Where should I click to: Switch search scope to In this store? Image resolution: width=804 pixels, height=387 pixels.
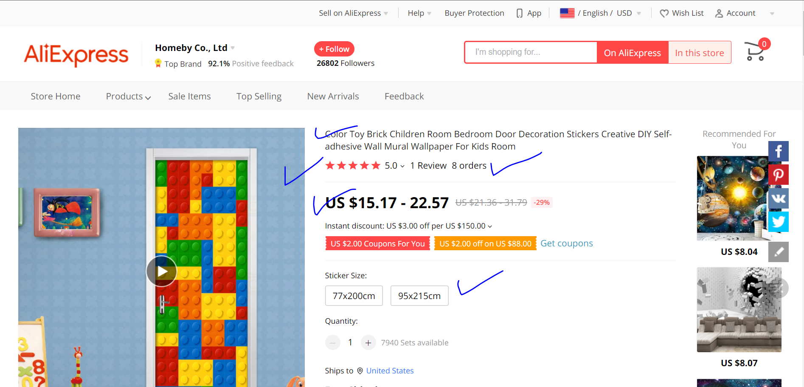700,53
